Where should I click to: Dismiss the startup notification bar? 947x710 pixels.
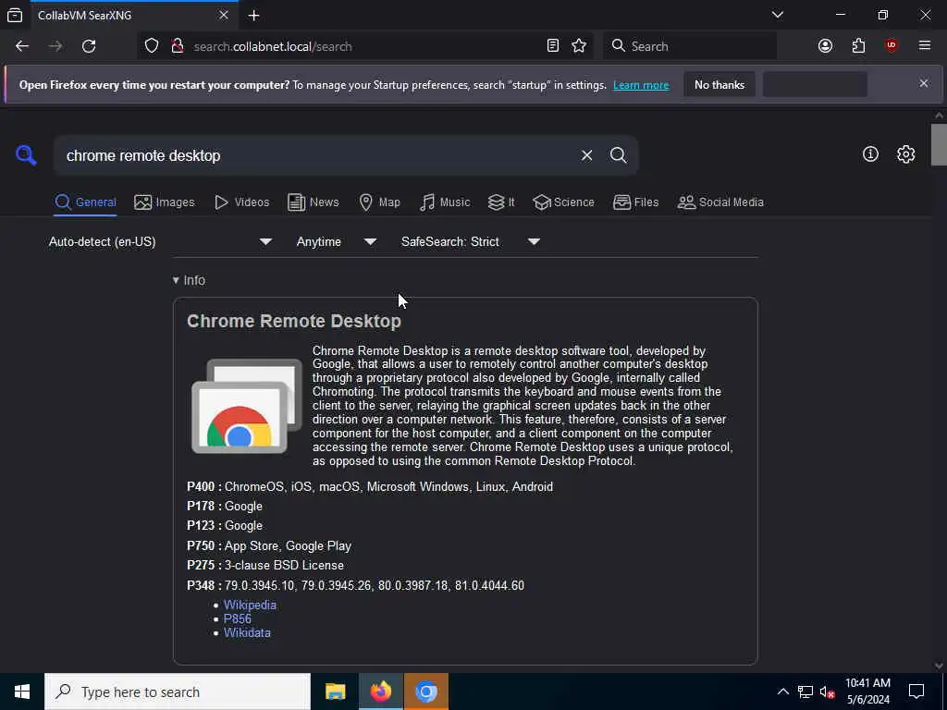click(x=924, y=84)
